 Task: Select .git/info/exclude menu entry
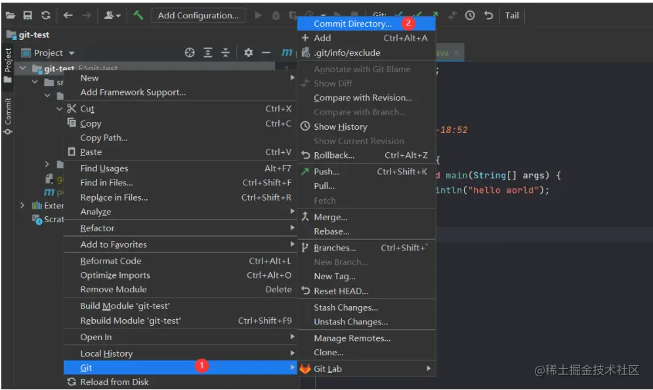pyautogui.click(x=366, y=52)
